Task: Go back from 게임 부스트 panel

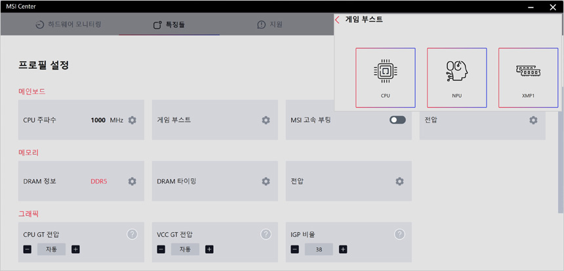Action: 337,20
